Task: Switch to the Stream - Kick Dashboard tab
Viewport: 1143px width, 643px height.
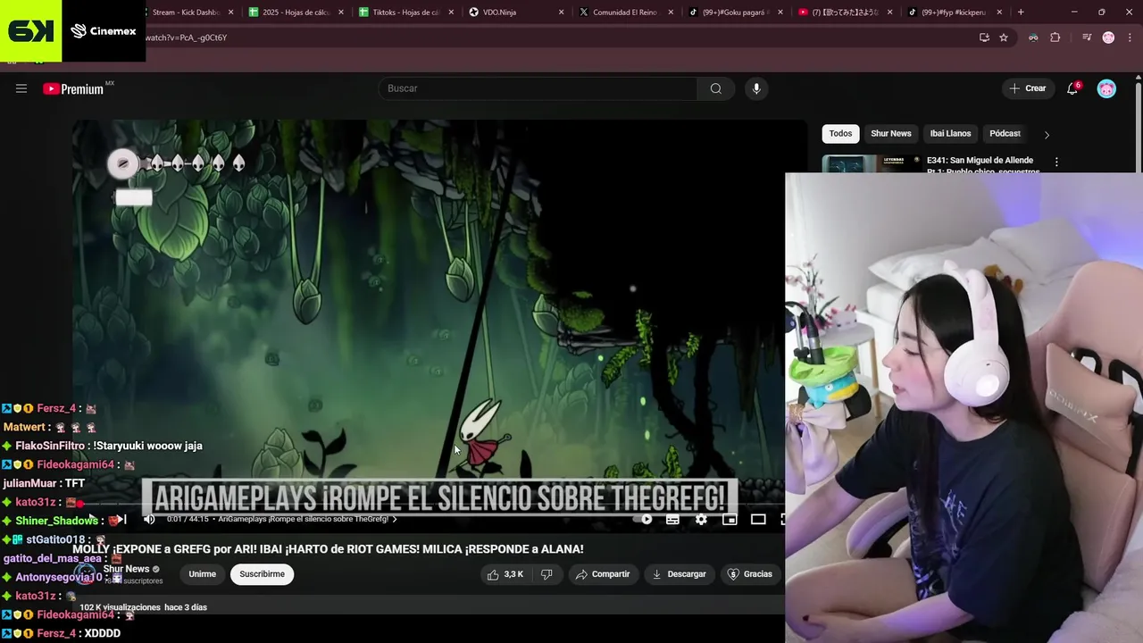Action: [x=186, y=13]
